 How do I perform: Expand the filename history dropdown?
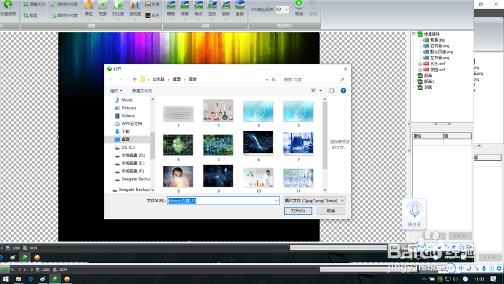coord(276,201)
